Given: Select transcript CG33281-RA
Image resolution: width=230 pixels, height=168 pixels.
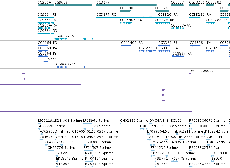Looking at the screenshot, I should click(x=200, y=15).
